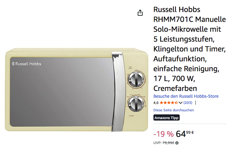
Task: Click the 64,99 € price
Action: click(x=185, y=134)
